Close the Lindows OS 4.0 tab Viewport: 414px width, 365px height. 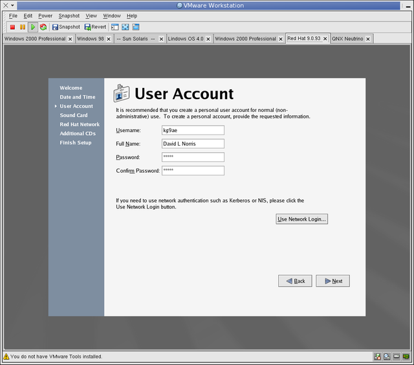click(x=208, y=39)
